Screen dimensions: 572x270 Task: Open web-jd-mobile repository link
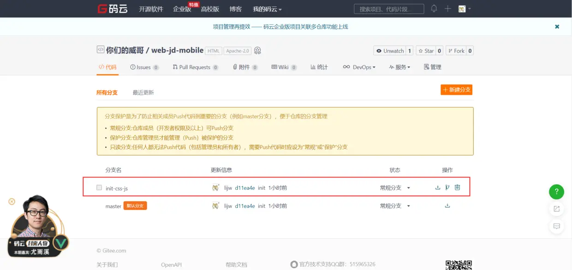pos(178,50)
